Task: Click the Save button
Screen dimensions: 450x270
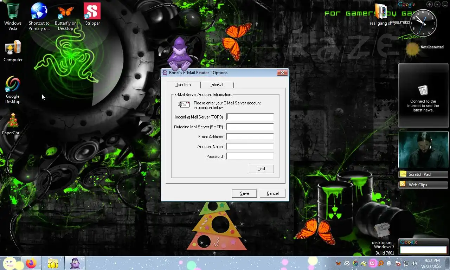Action: point(244,193)
